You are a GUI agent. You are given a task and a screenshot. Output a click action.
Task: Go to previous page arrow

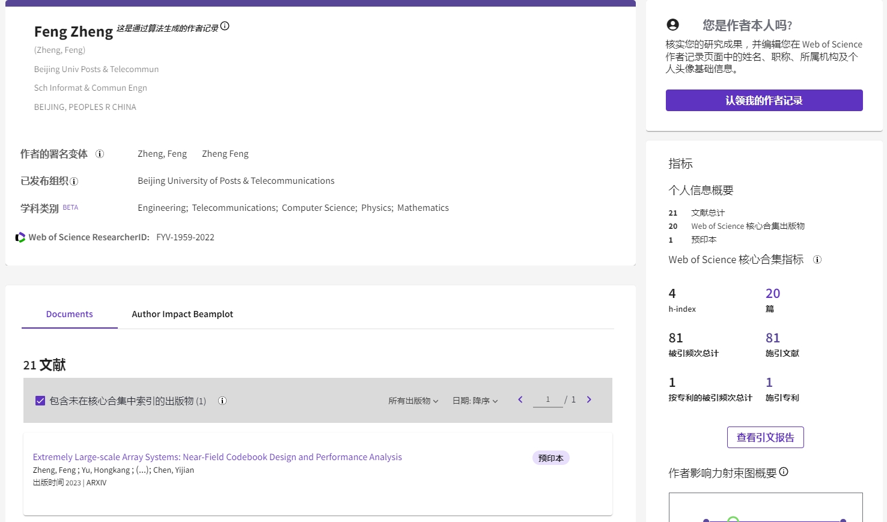(x=520, y=399)
